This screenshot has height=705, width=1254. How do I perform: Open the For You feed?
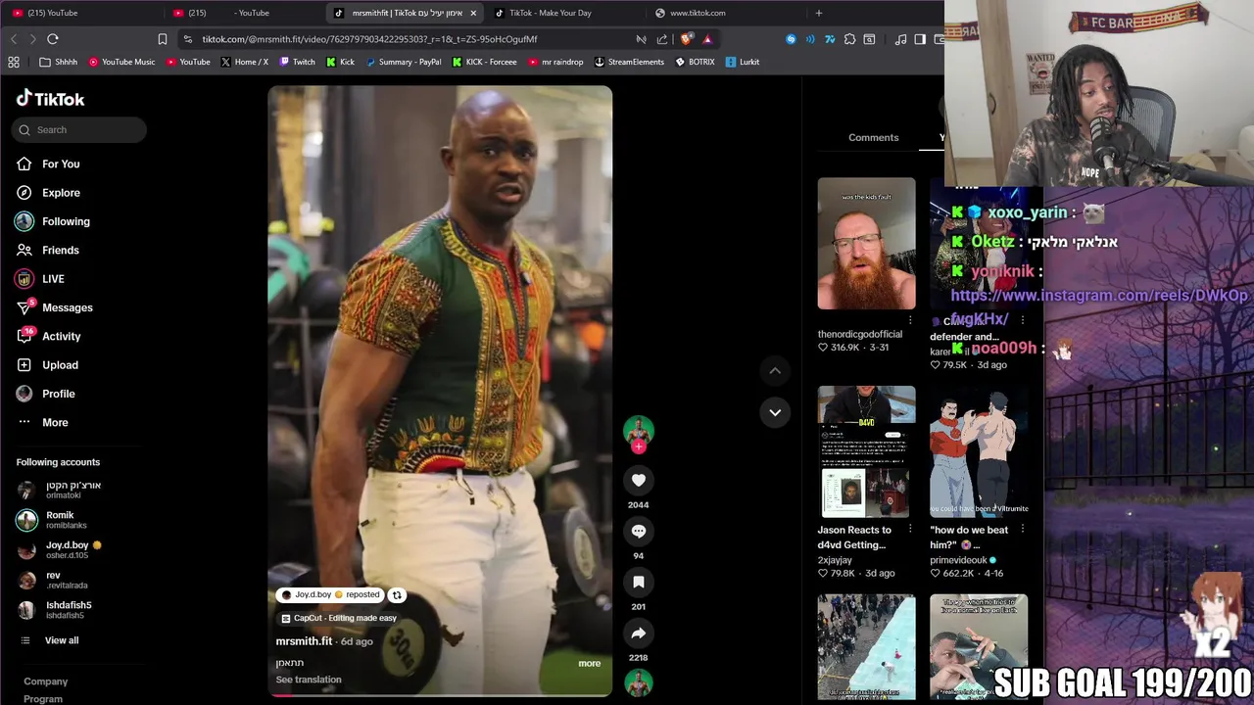tap(61, 164)
